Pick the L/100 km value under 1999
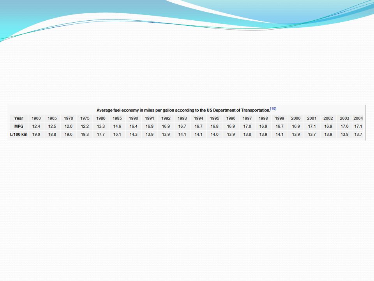 coord(280,135)
